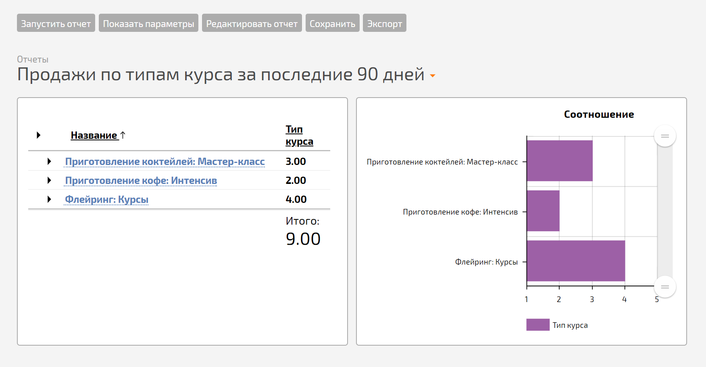The width and height of the screenshot is (706, 367).
Task: Click the Приготовление коктейлей chart bar
Action: [x=560, y=161]
